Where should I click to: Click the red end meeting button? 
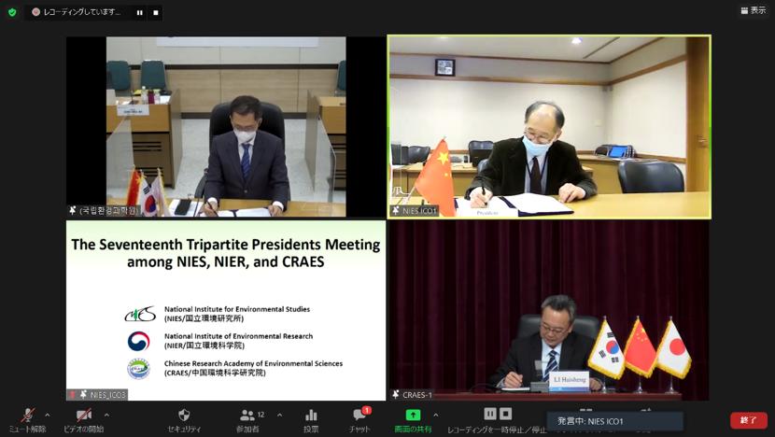coord(749,420)
